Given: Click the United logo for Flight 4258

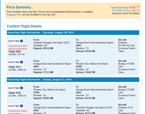Looking at the screenshot, I should pos(16,41).
